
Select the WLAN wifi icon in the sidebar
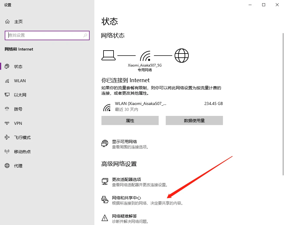coord(7,81)
